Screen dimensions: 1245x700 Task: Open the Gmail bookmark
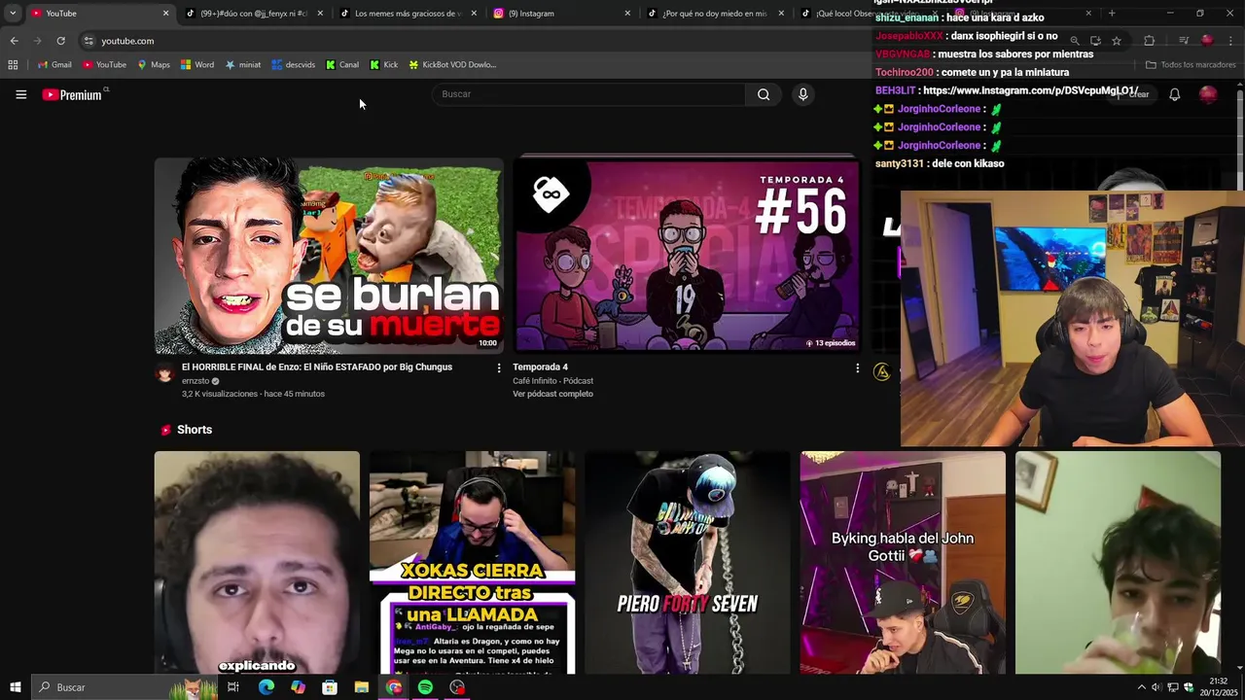point(54,65)
